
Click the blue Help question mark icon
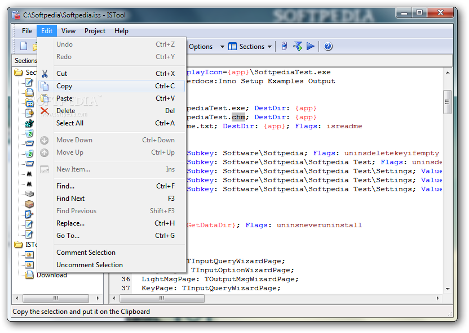tap(328, 46)
